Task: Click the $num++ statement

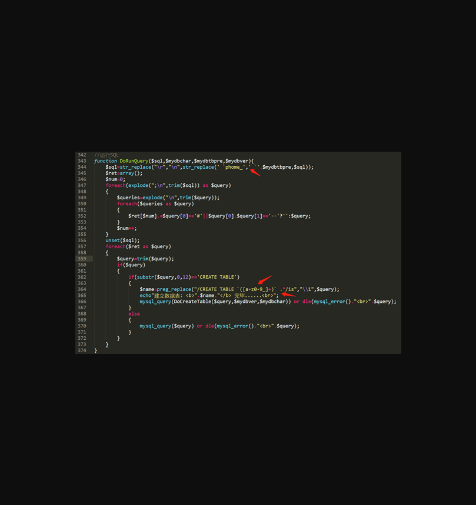Action: pyautogui.click(x=126, y=228)
